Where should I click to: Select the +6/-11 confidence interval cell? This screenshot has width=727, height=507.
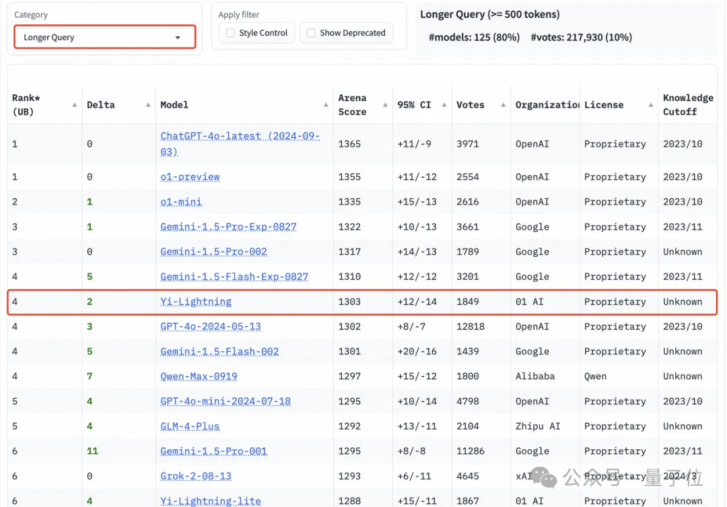click(x=414, y=477)
